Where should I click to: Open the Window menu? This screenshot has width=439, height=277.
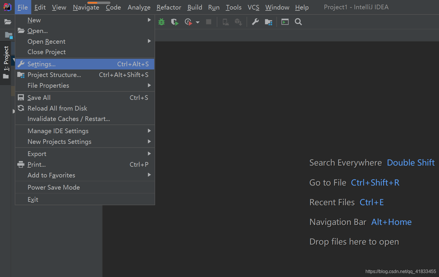coord(277,7)
